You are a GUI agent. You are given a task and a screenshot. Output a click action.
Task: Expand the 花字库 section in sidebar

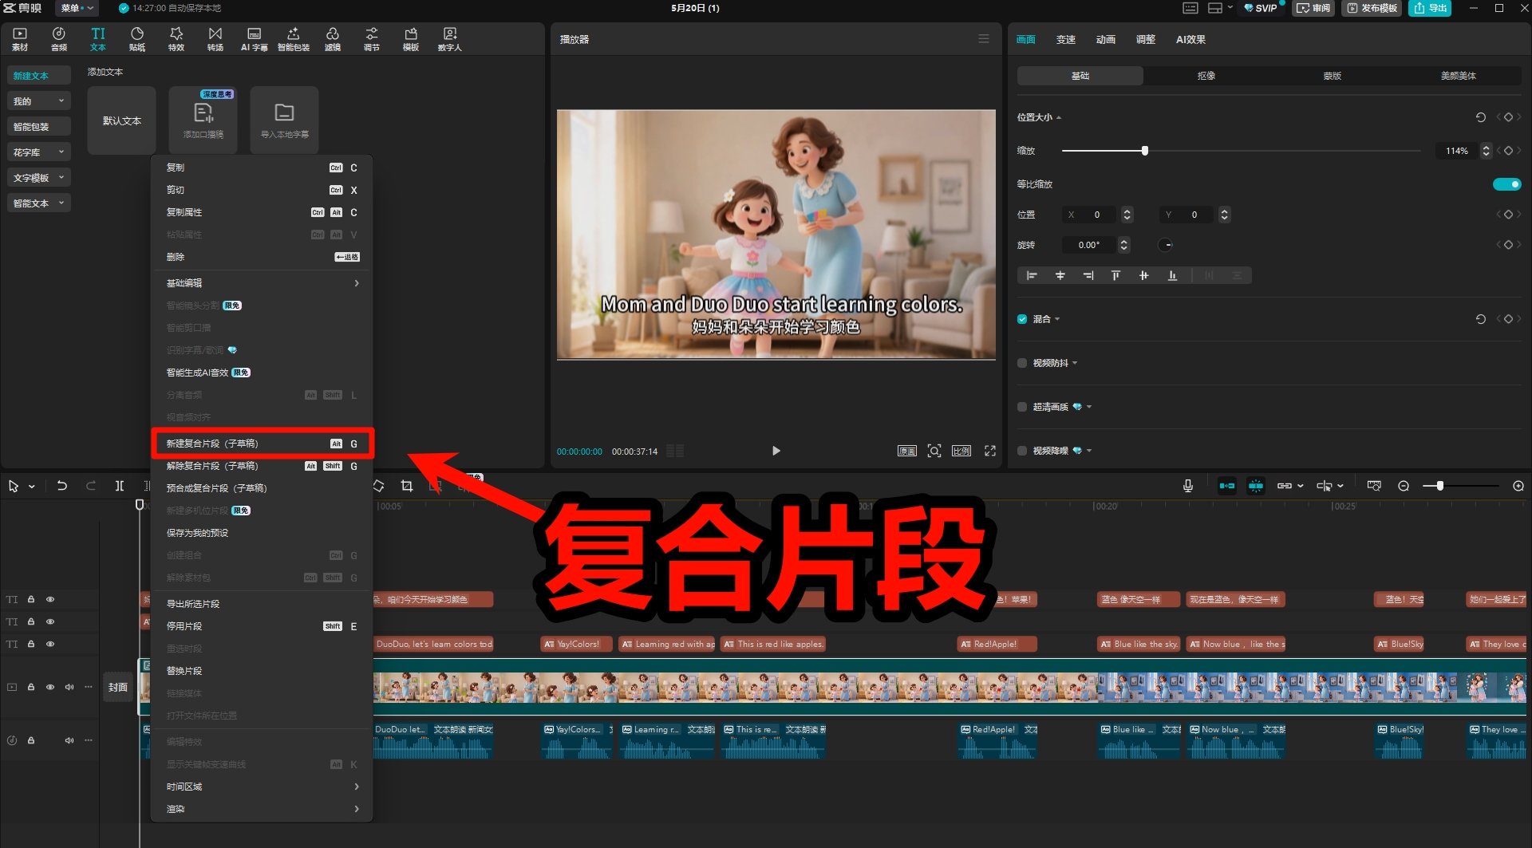point(38,152)
